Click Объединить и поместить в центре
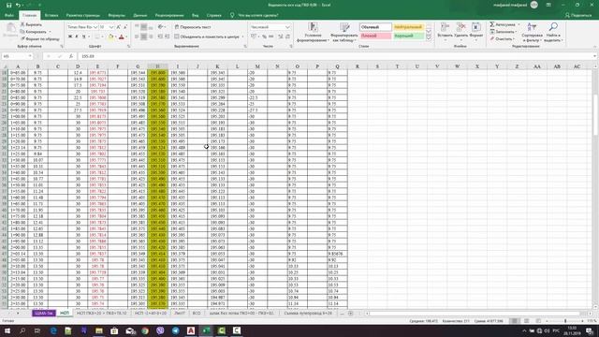 click(207, 37)
